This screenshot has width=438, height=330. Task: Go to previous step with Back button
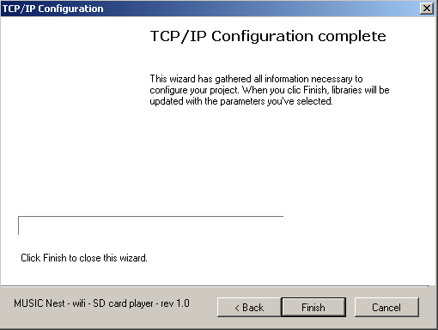[249, 307]
